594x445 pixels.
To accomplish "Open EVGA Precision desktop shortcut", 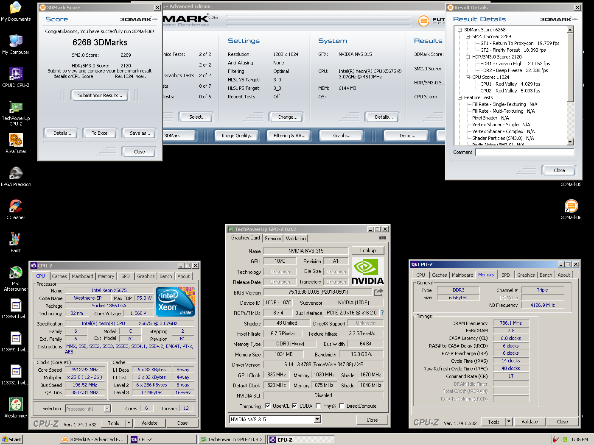I will pos(16,177).
